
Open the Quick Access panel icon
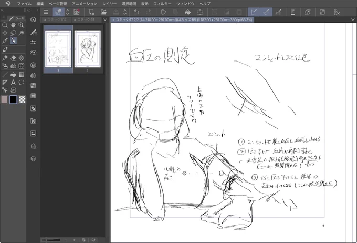(33, 19)
